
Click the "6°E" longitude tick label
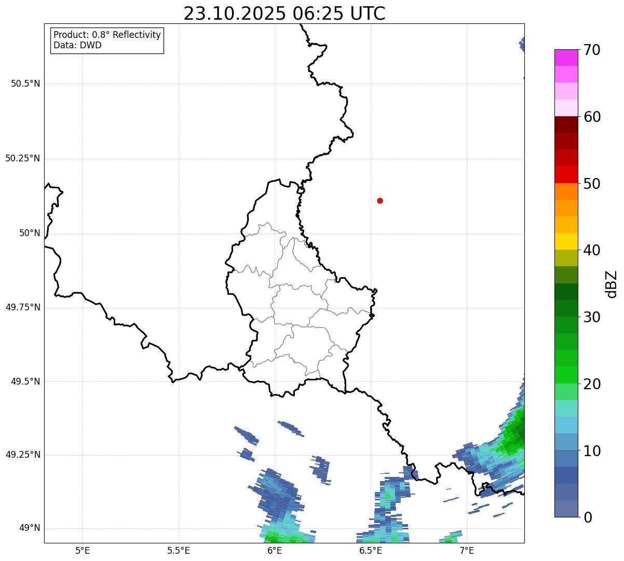[275, 551]
